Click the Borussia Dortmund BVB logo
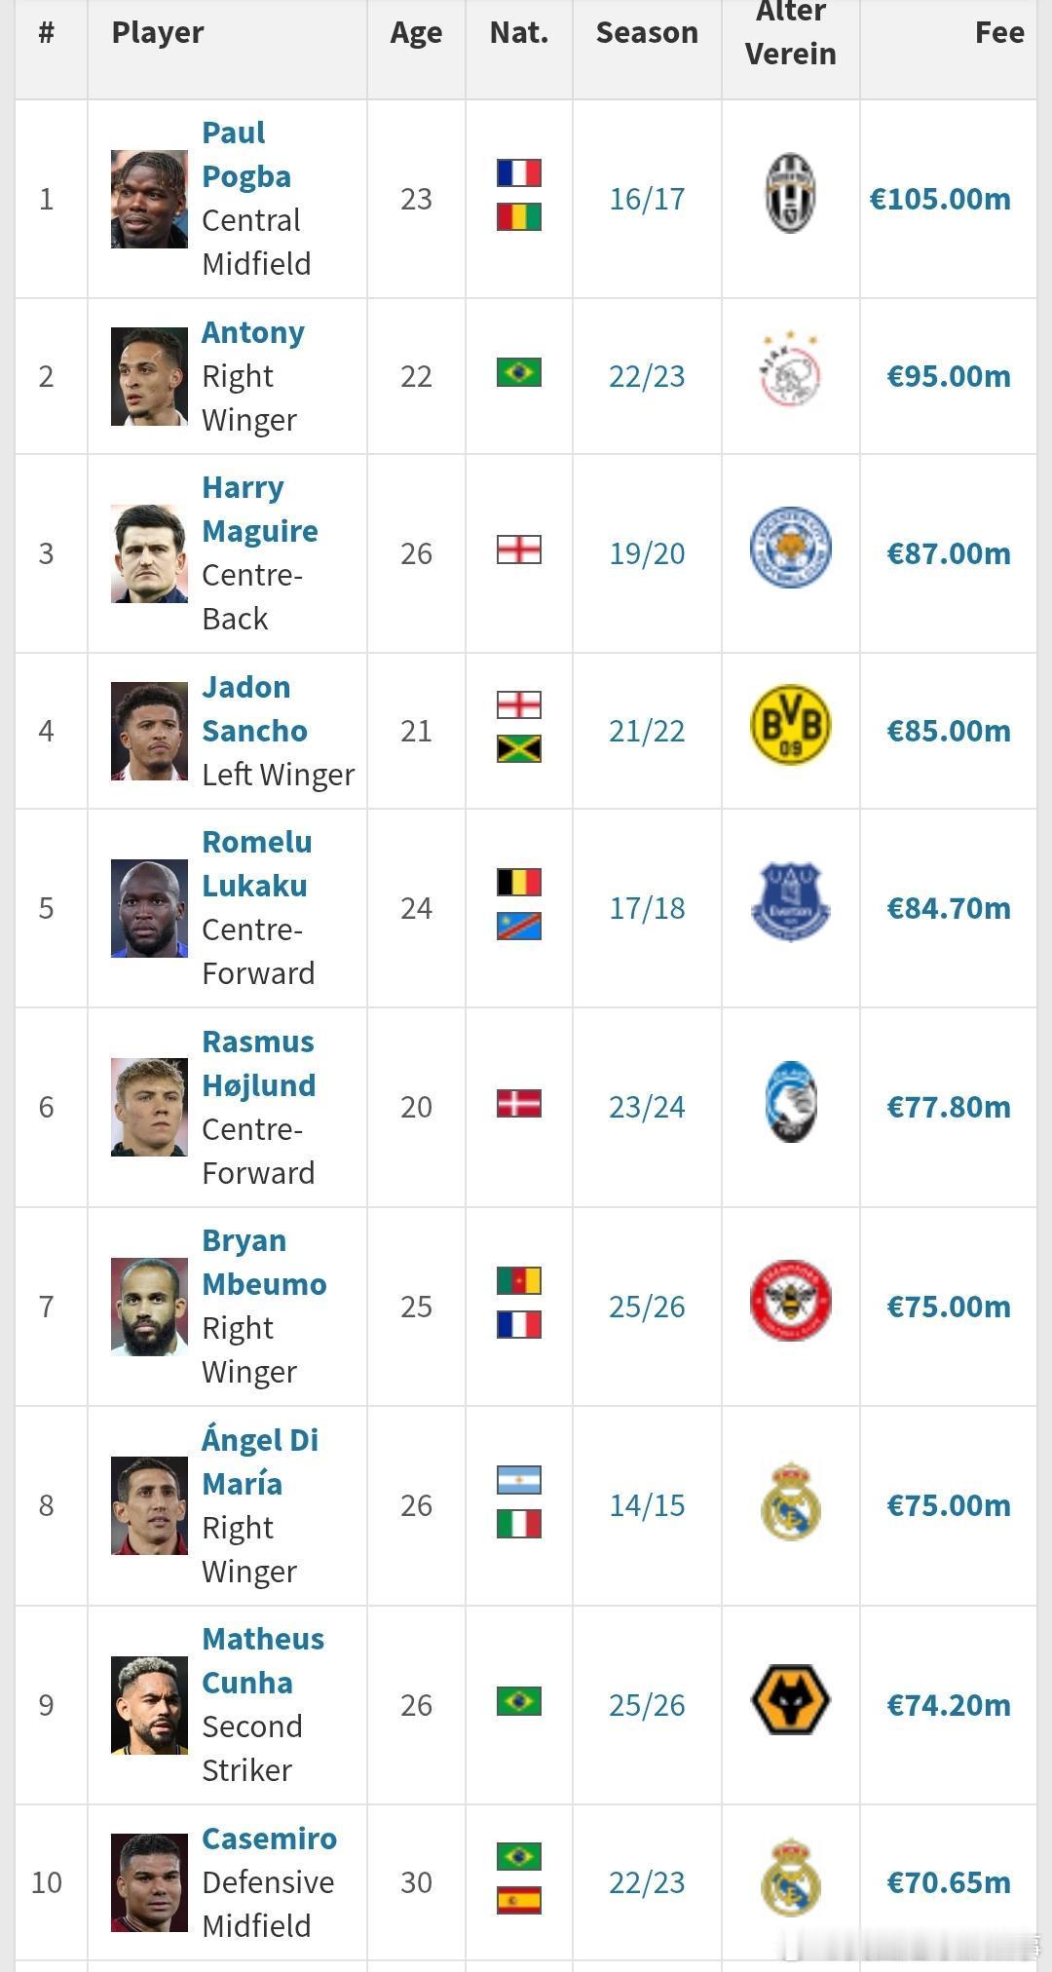This screenshot has height=1972, width=1052. (x=790, y=725)
